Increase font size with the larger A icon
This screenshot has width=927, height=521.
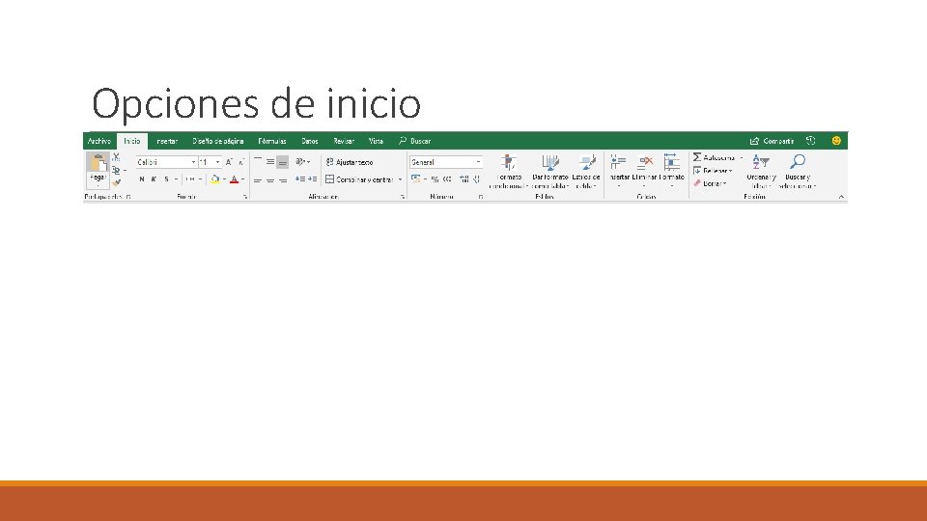pos(229,162)
